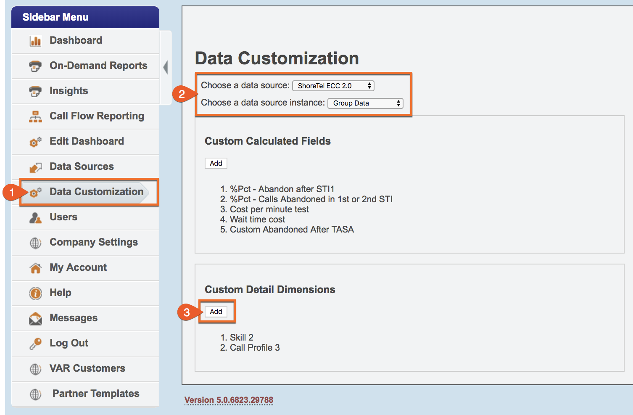
Task: Click the Users people icon
Action: coord(35,218)
